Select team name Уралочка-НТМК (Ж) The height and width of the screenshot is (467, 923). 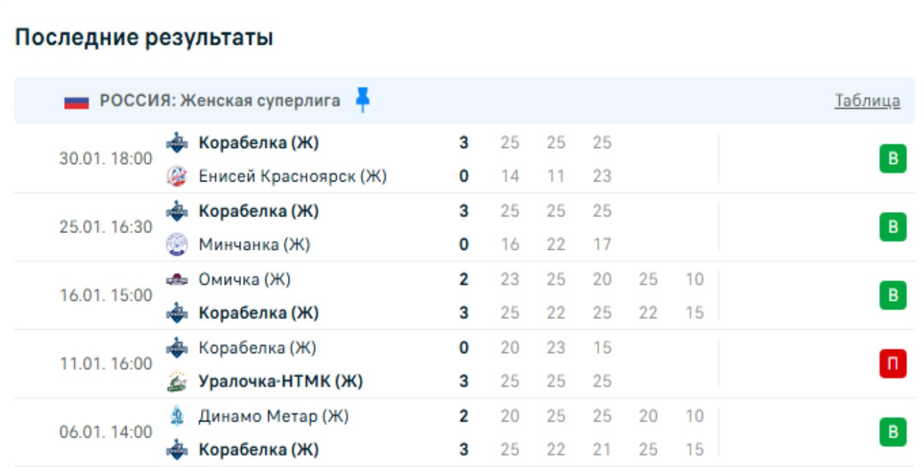[281, 382]
